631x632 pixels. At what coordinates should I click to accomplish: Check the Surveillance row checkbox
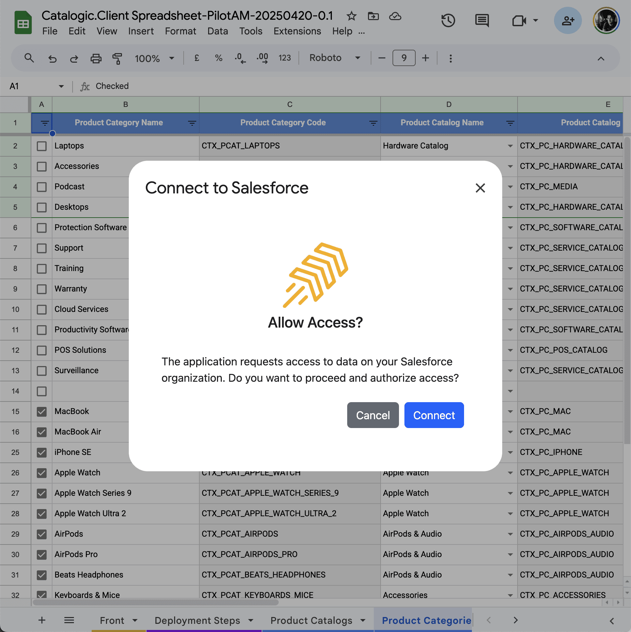42,371
